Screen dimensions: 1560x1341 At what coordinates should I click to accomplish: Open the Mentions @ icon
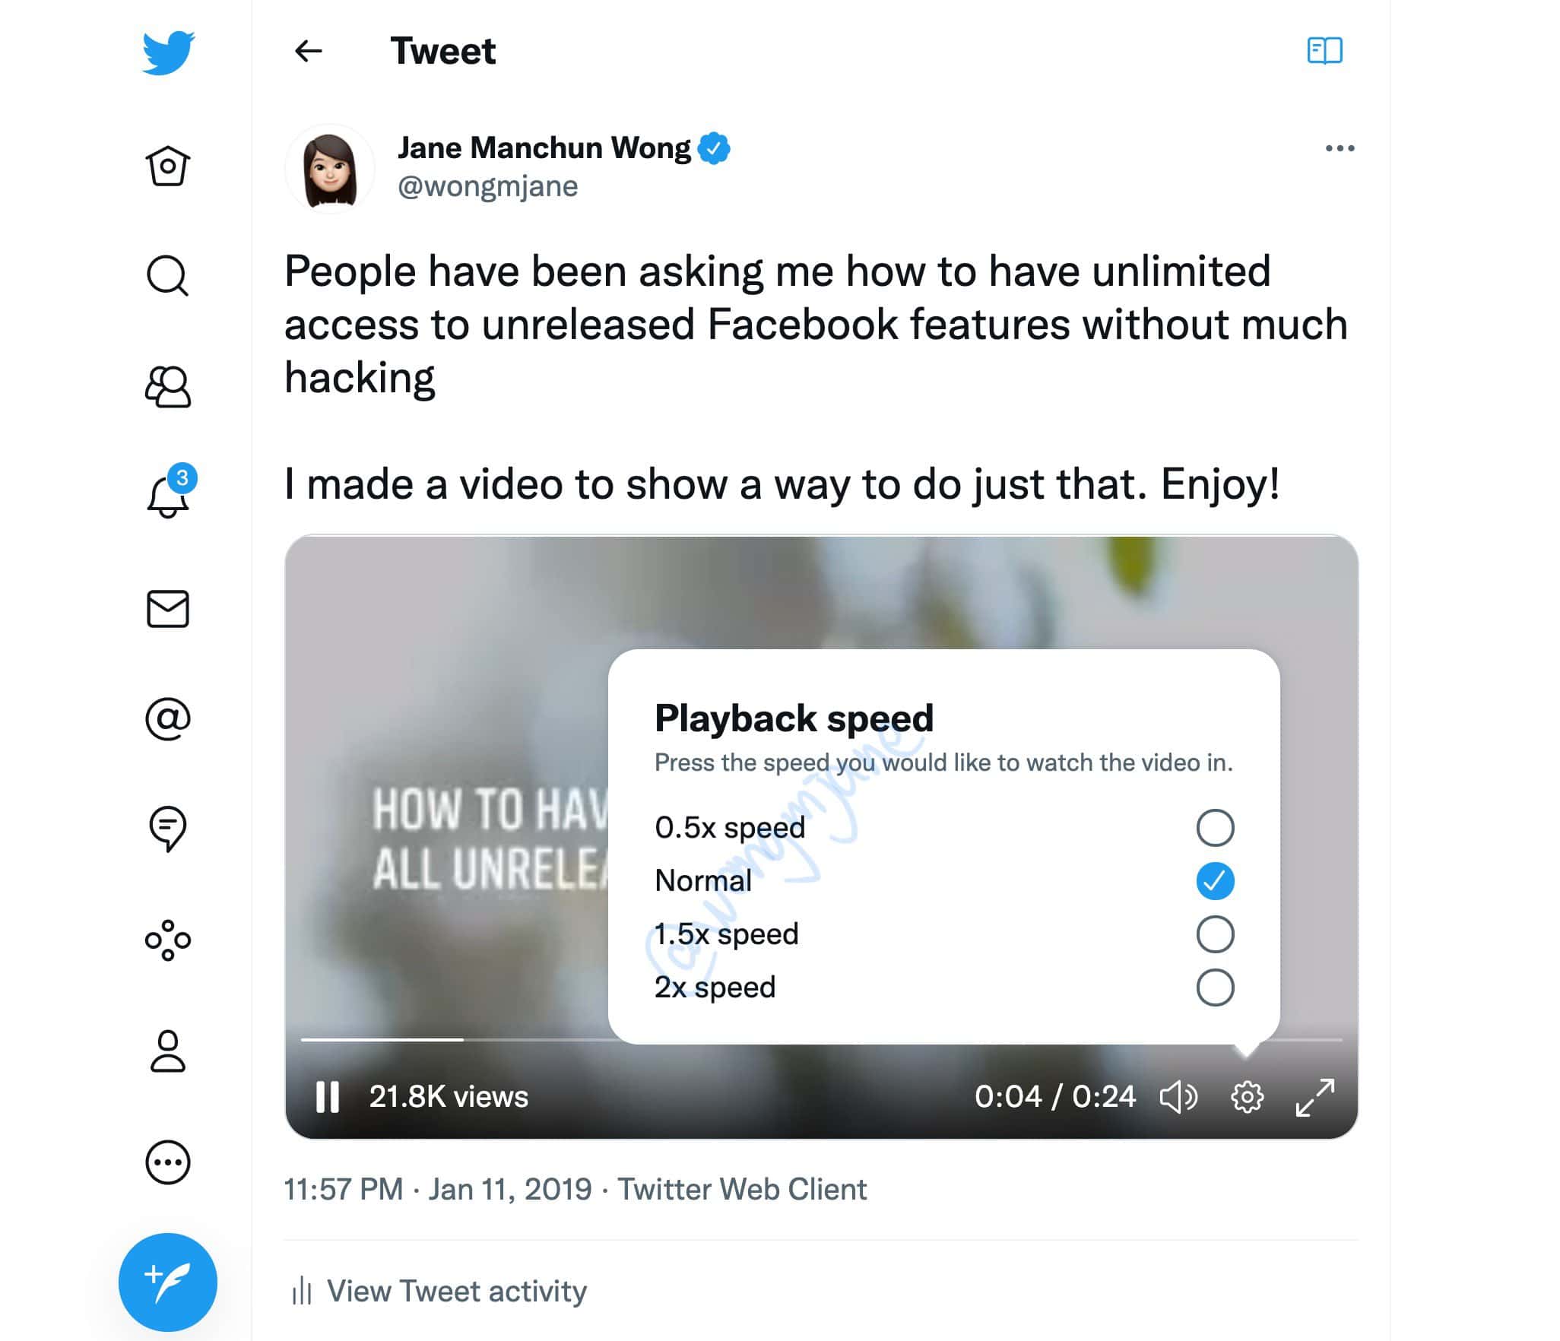(x=167, y=719)
